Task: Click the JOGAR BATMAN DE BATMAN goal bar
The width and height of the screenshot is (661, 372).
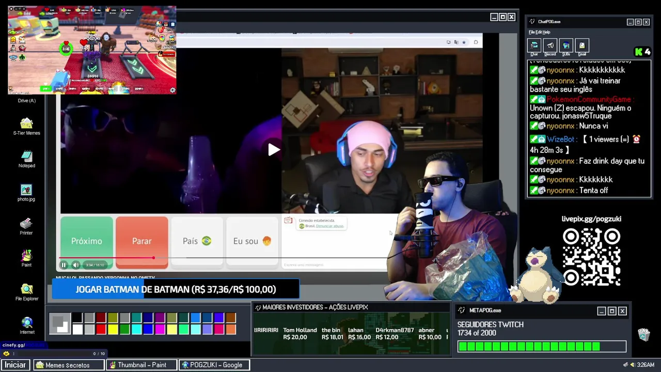Action: (176, 289)
